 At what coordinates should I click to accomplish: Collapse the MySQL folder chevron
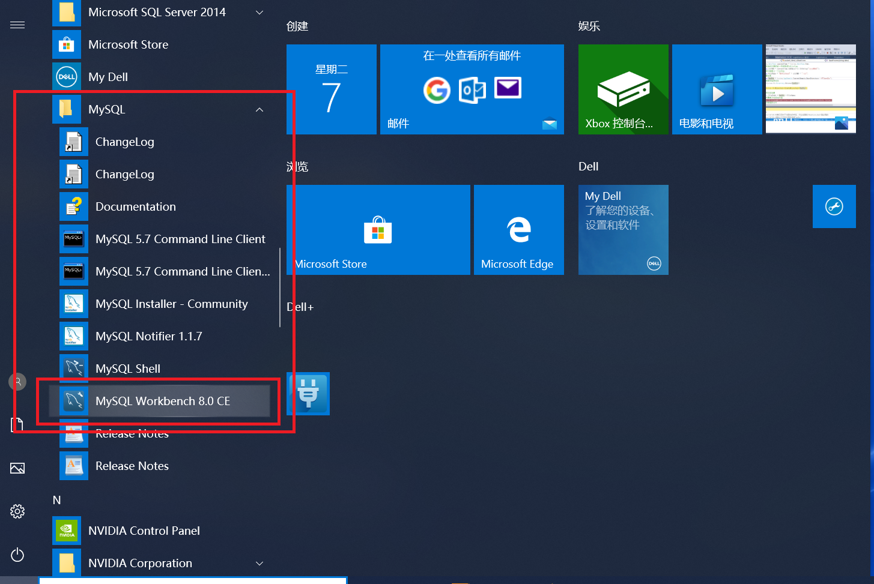[x=259, y=109]
